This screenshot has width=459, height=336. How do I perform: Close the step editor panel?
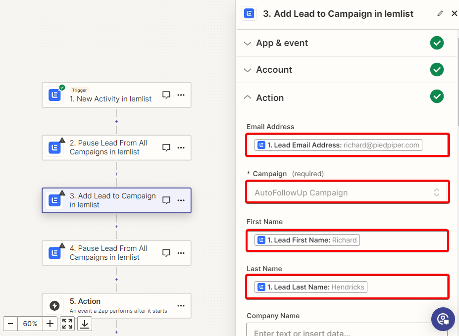click(x=455, y=13)
